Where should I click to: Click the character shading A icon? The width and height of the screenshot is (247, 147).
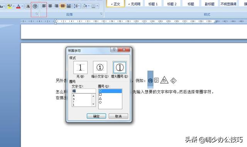click(x=28, y=6)
